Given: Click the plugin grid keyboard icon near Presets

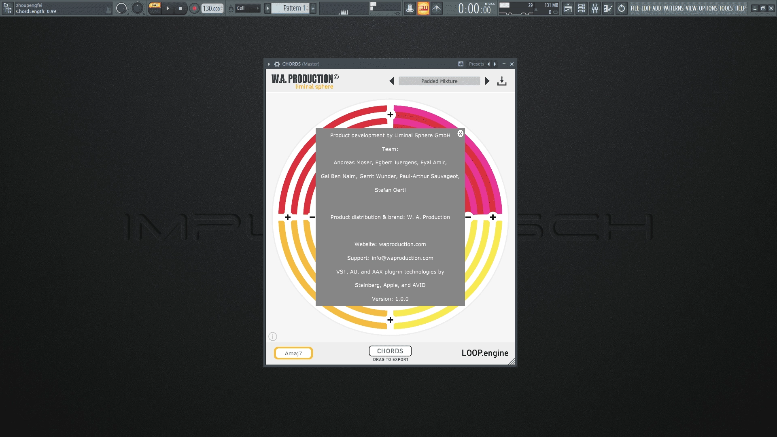Looking at the screenshot, I should click(461, 64).
